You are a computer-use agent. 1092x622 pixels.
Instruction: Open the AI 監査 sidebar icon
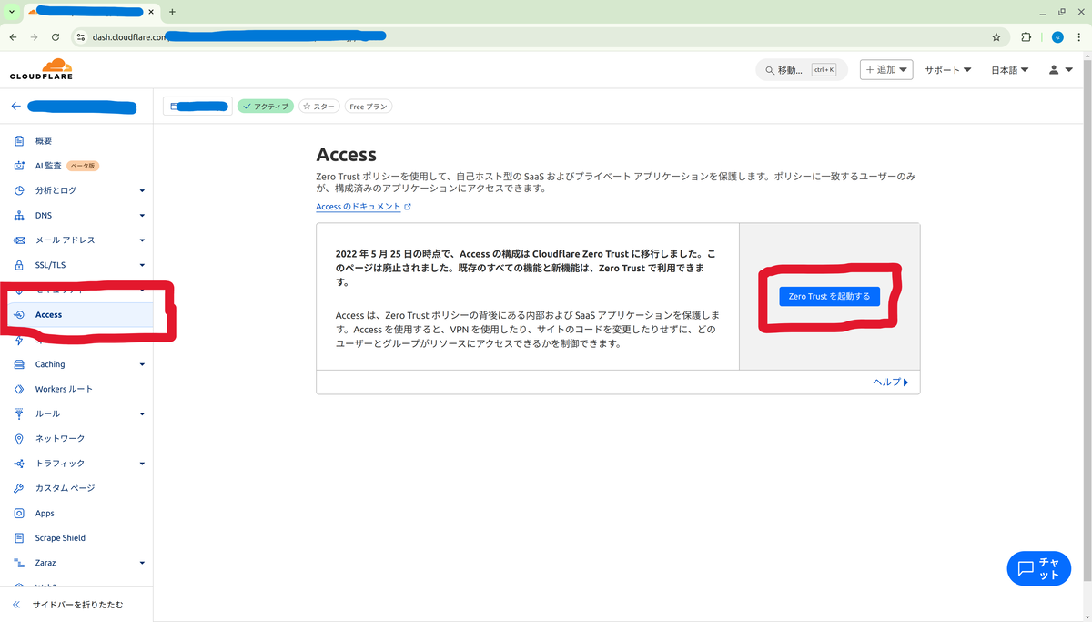coord(19,166)
